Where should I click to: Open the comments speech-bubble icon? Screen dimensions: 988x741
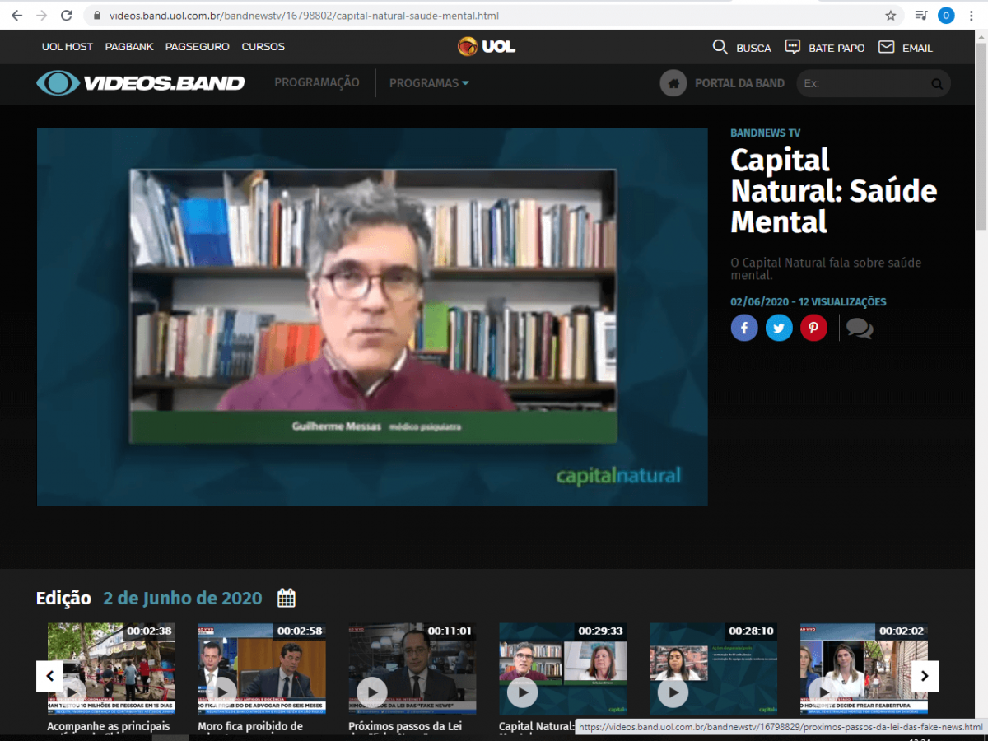tap(860, 329)
